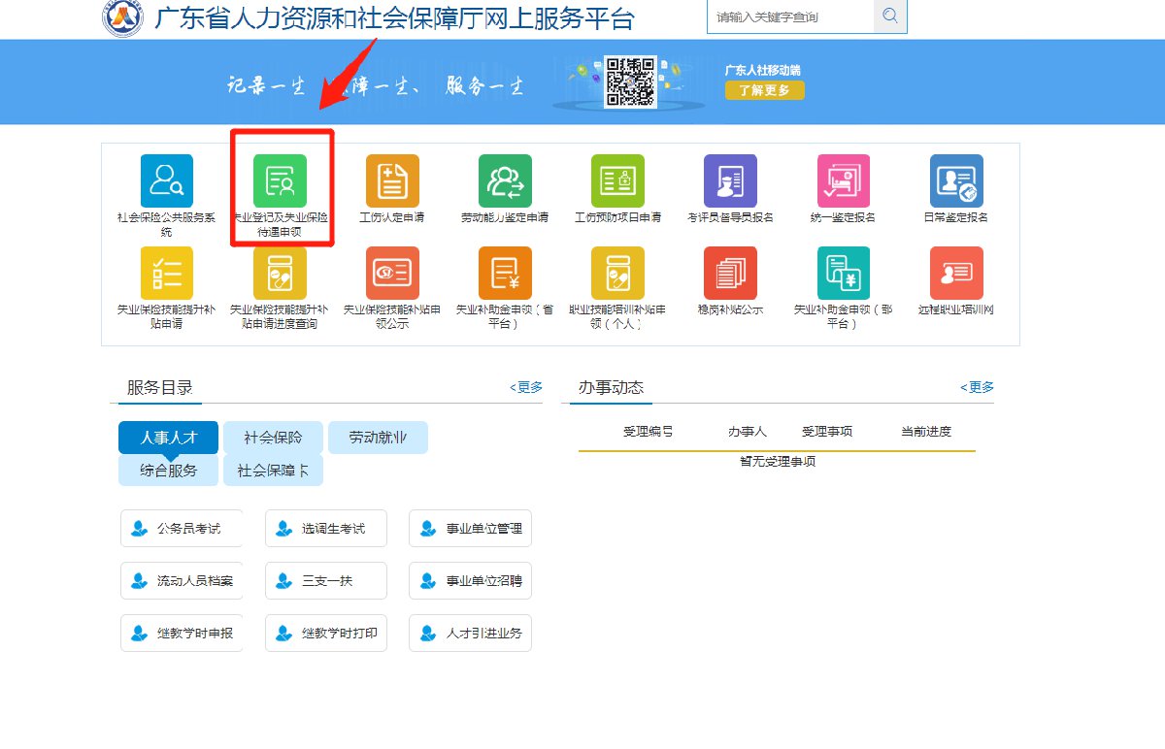Click 失业登记及失业保险待遇申领 green icon

pyautogui.click(x=280, y=181)
